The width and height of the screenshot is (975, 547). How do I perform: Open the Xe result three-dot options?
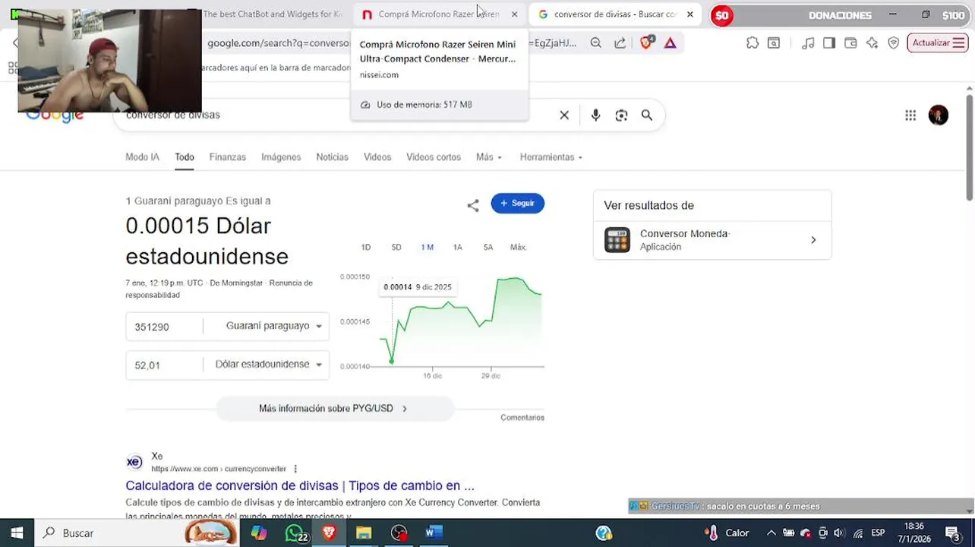(295, 469)
